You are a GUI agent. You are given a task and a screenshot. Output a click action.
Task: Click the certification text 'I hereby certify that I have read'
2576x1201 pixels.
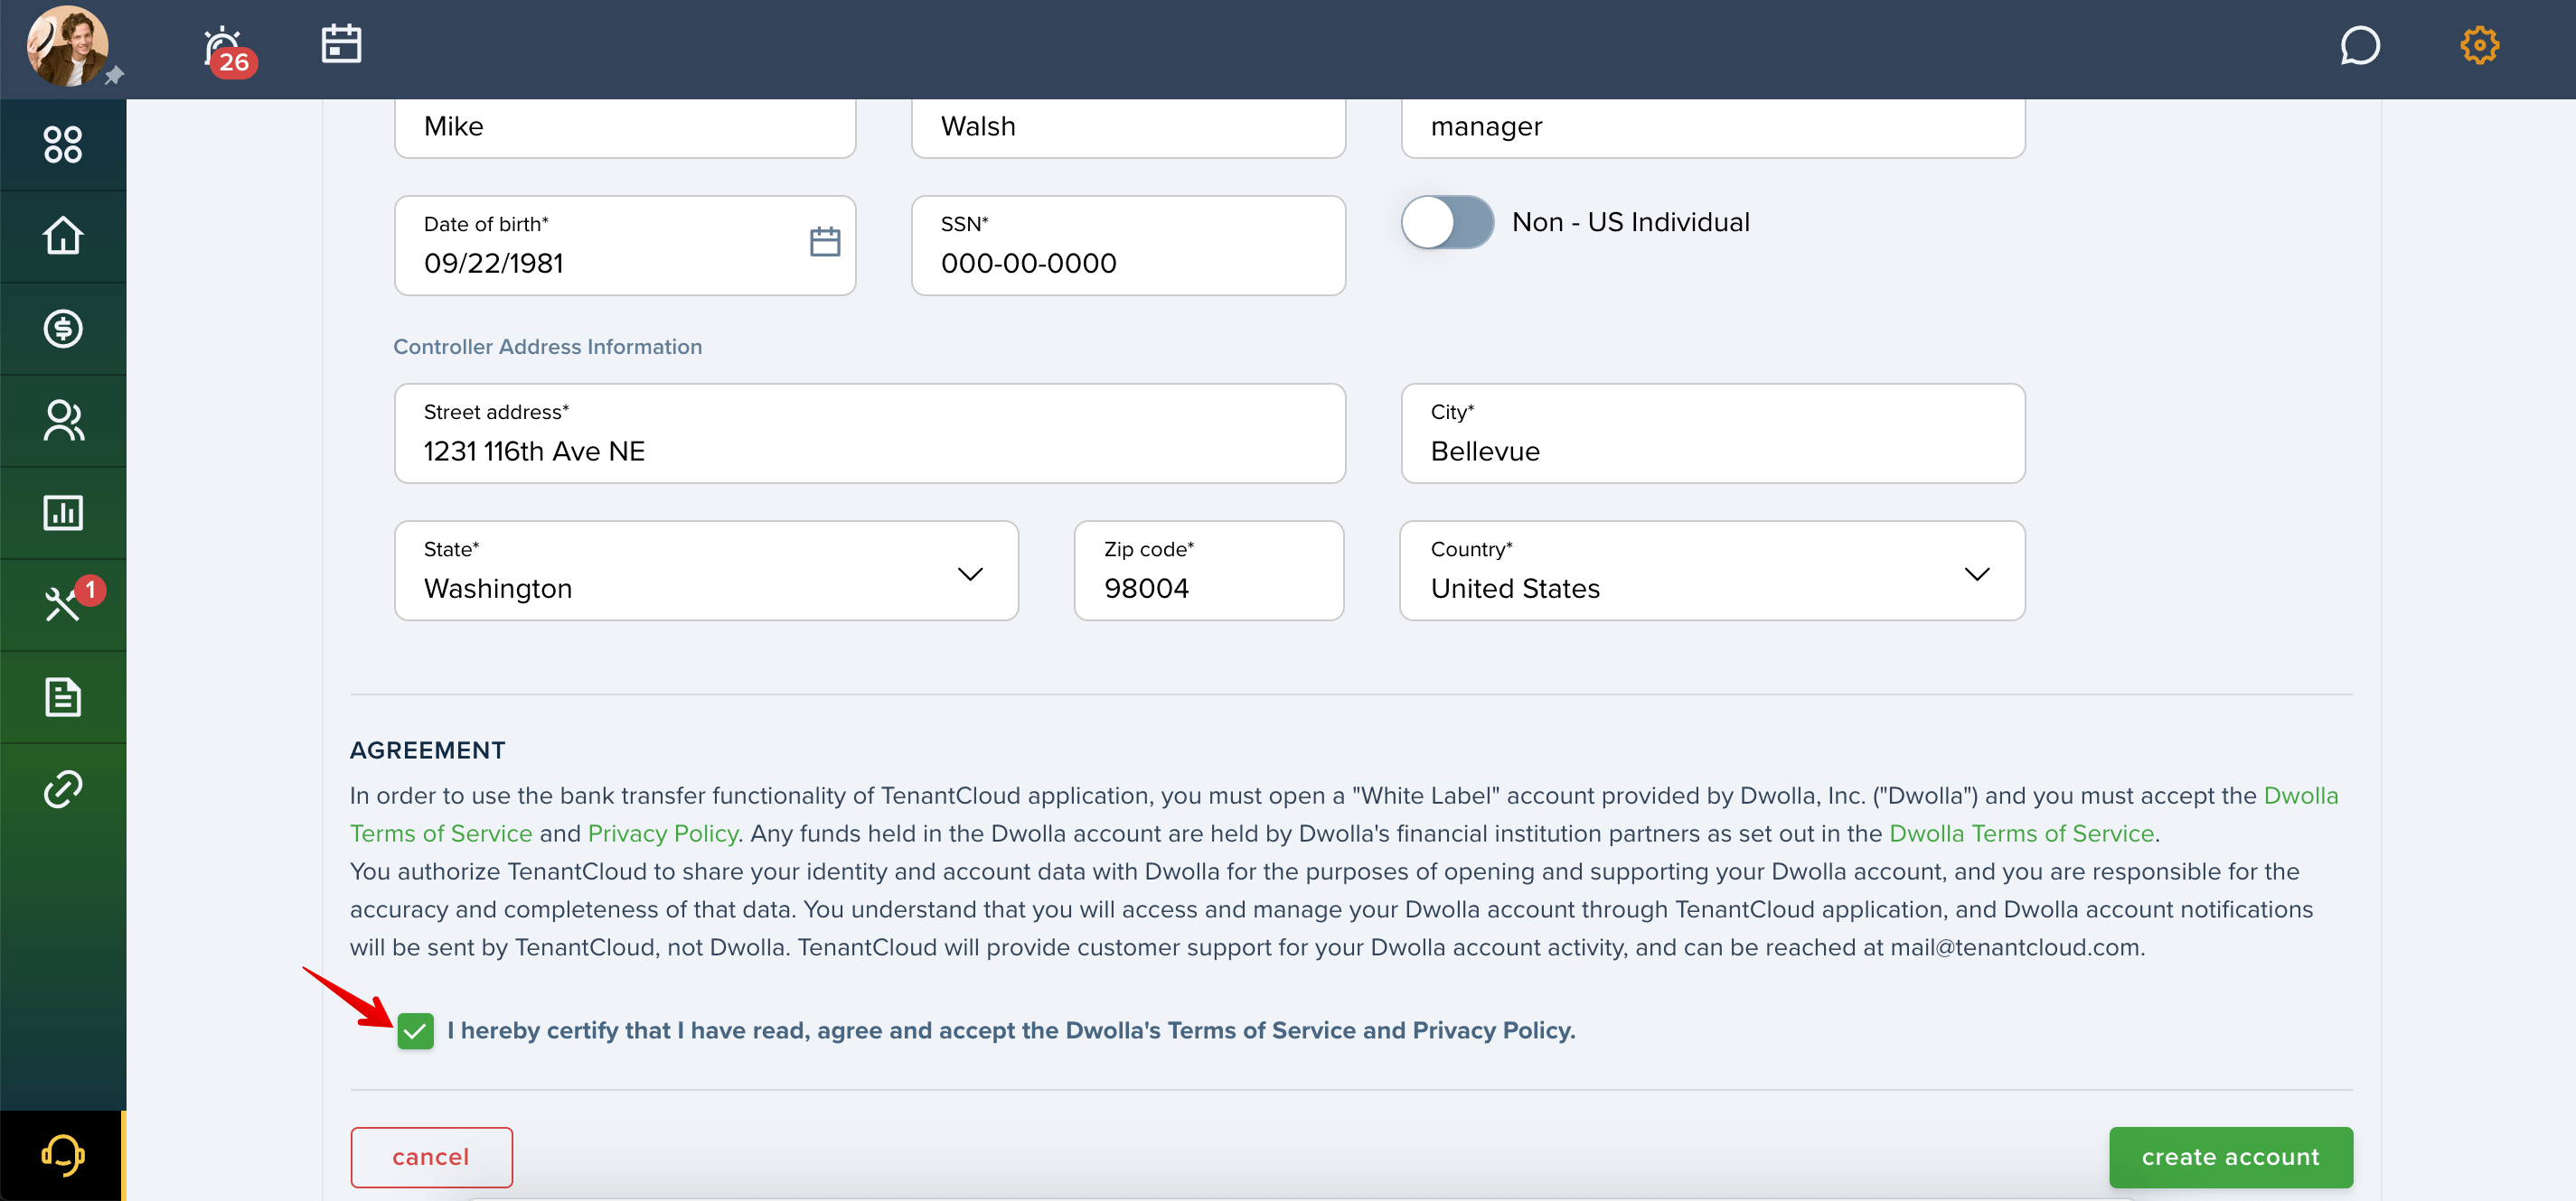(x=628, y=1030)
